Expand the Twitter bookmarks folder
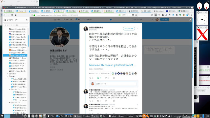 8,74
